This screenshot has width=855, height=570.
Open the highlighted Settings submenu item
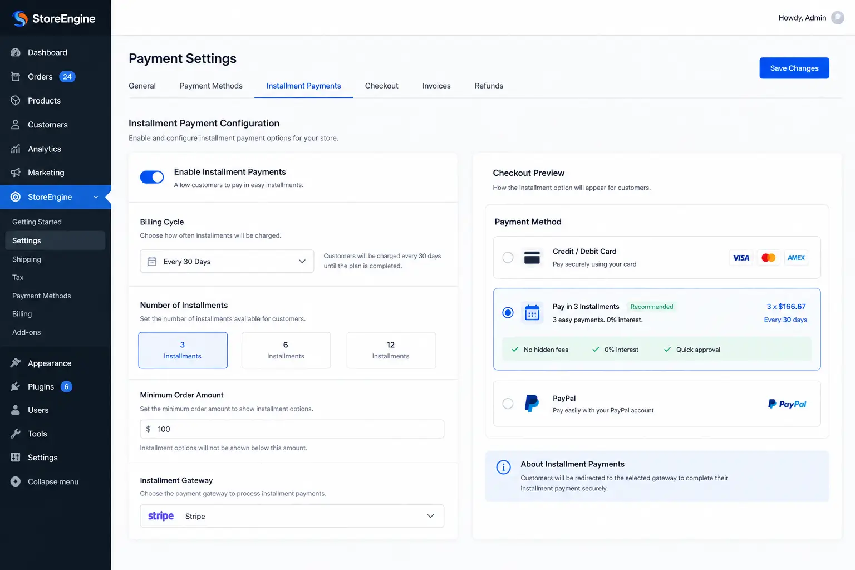tap(55, 240)
